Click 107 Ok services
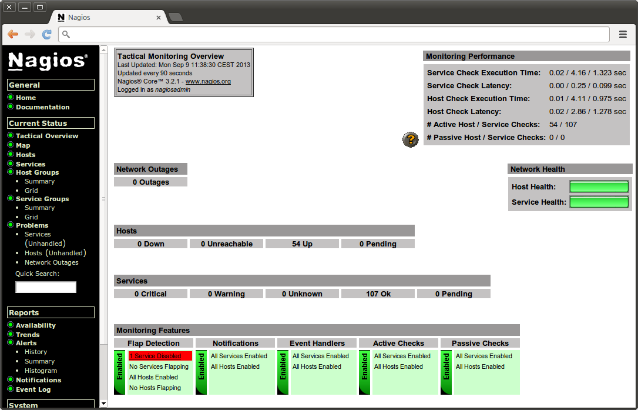The width and height of the screenshot is (638, 410). pyautogui.click(x=378, y=294)
